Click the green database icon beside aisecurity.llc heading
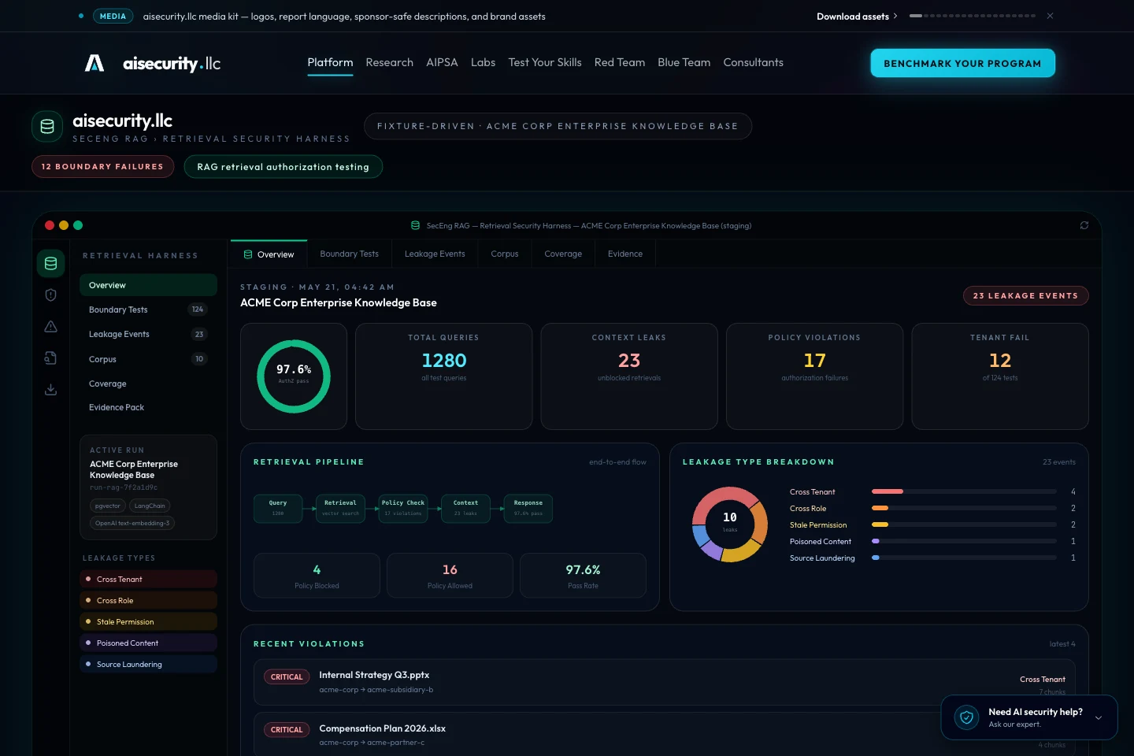1134x756 pixels. point(47,127)
